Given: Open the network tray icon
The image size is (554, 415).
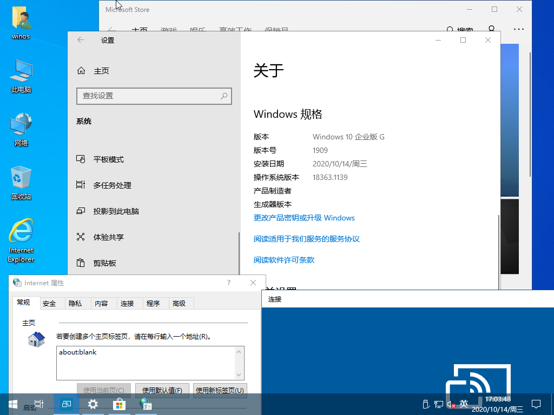Looking at the screenshot, I should point(438,404).
